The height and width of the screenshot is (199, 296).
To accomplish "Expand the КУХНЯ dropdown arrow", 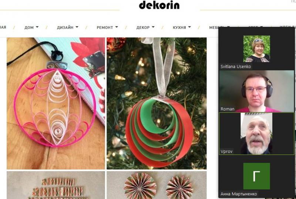I will pyautogui.click(x=189, y=27).
